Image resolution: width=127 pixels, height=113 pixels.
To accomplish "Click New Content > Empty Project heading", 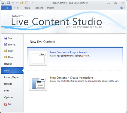I will (69, 52).
